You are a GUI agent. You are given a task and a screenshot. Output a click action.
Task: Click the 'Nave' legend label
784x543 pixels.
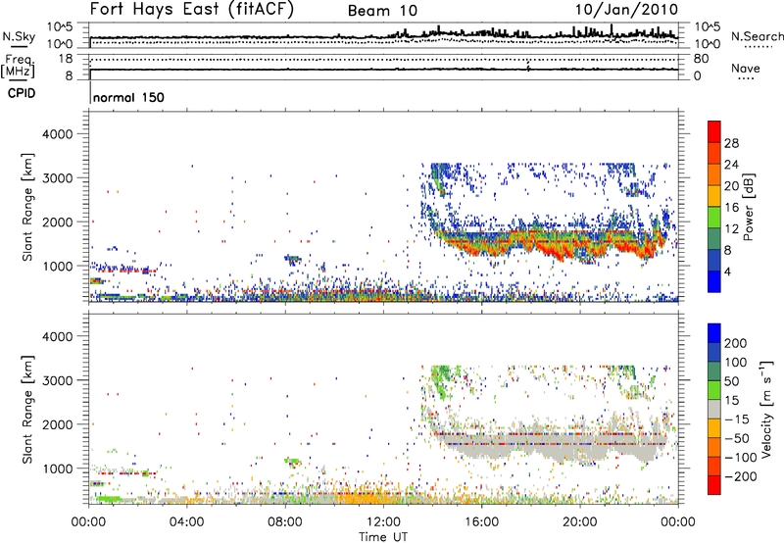(746, 68)
